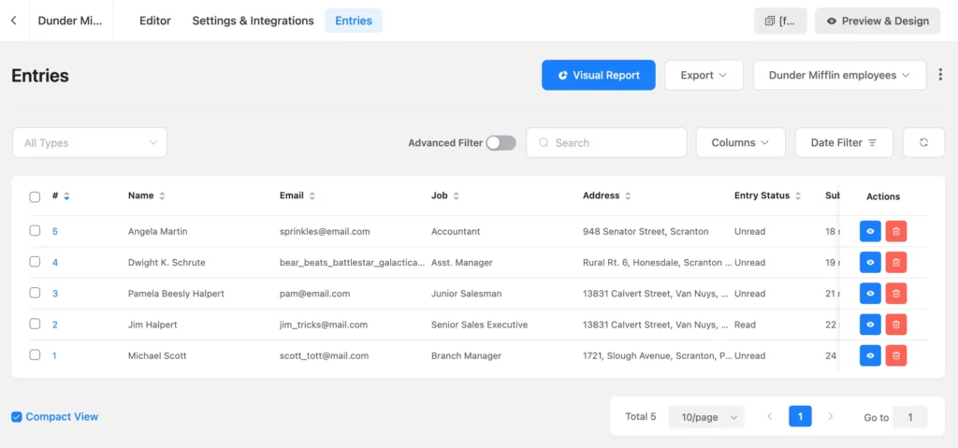Viewport: 958px width, 448px height.
Task: Open the Dunder Mifflin employees form selector
Action: coord(839,75)
